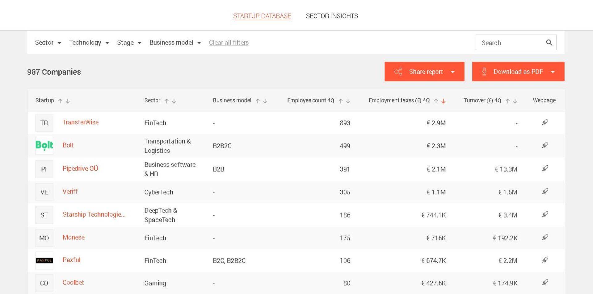Open Veriff's webpage rocket icon
The height and width of the screenshot is (294, 593).
(x=545, y=191)
